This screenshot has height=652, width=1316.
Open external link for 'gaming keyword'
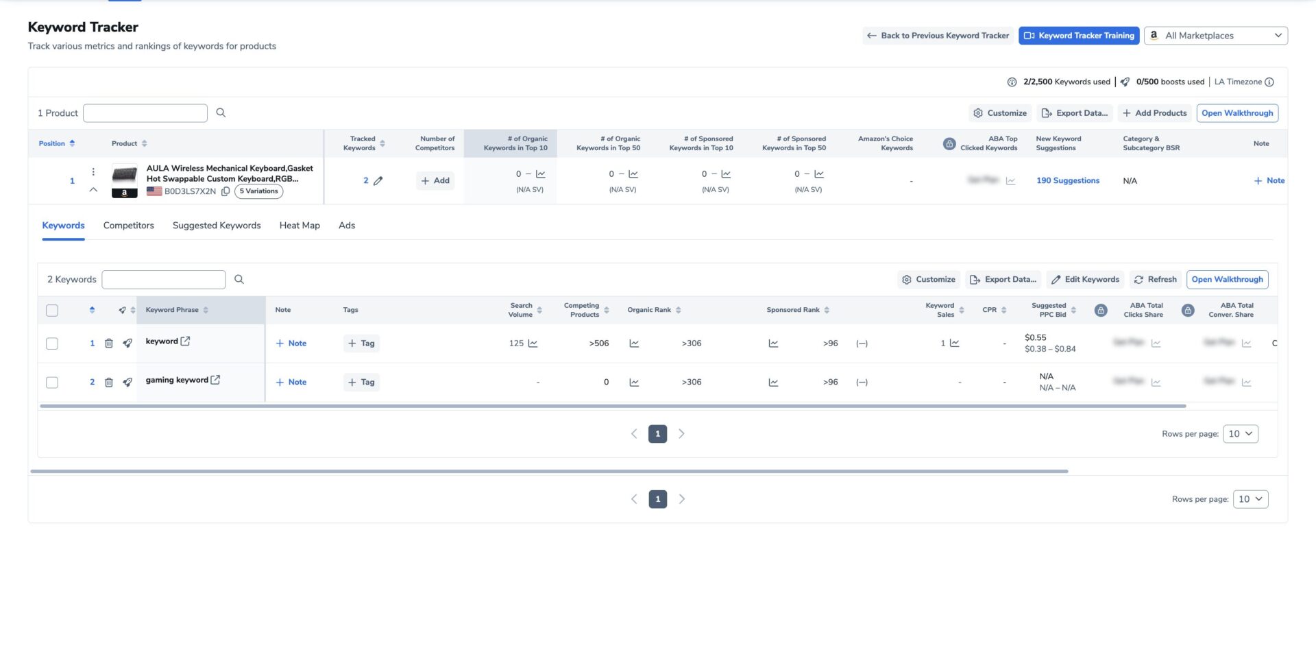coord(215,380)
